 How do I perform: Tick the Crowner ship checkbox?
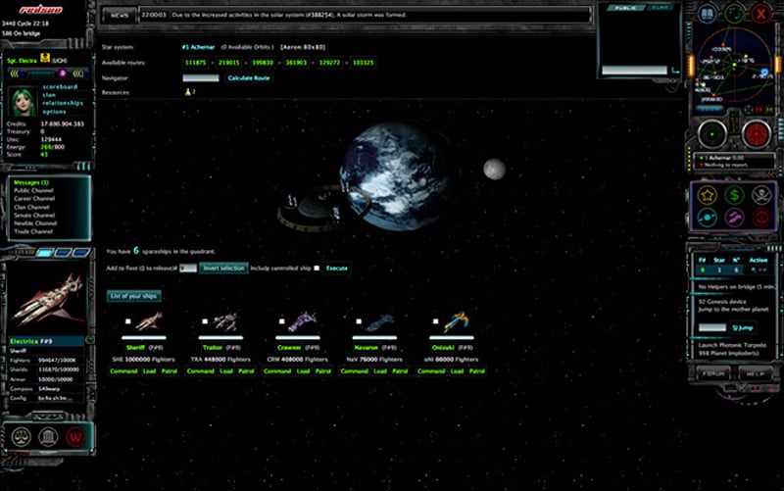coord(282,321)
